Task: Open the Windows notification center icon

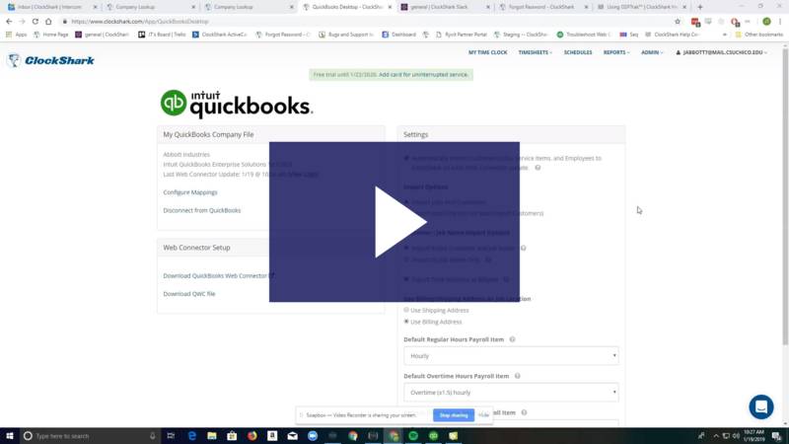Action: tap(776, 436)
